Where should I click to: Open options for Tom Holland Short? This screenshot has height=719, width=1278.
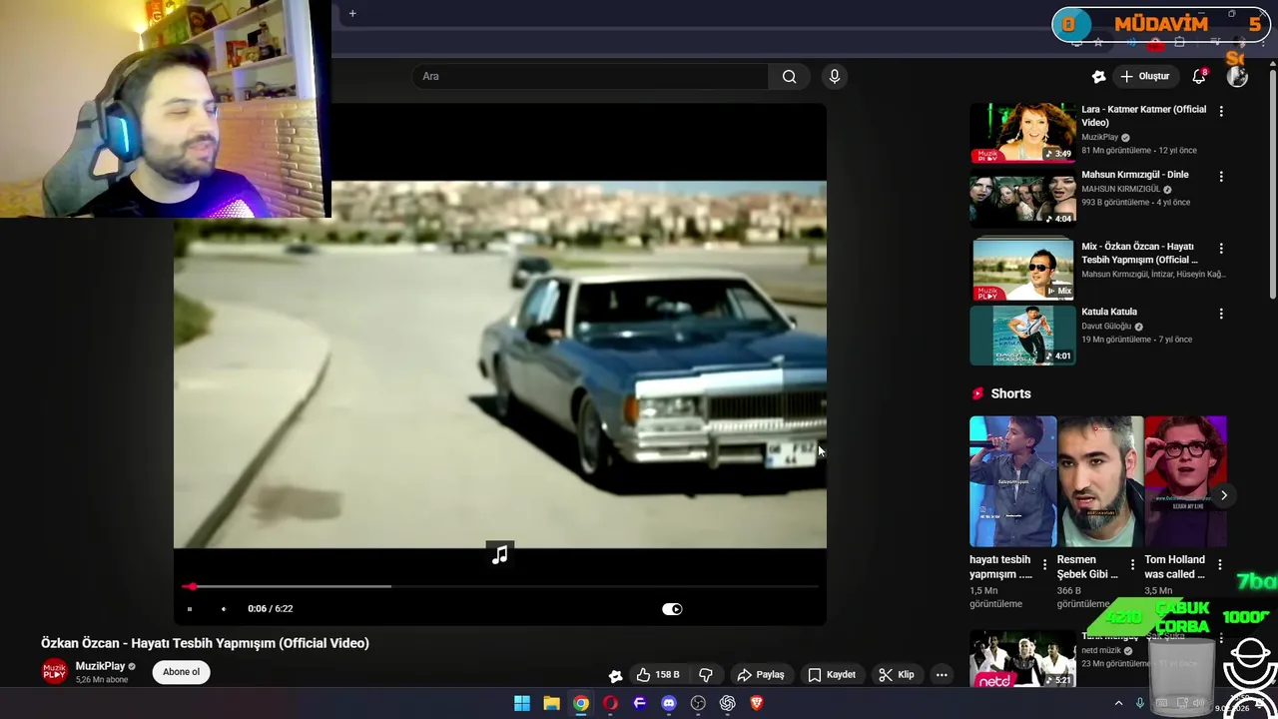tap(1219, 565)
